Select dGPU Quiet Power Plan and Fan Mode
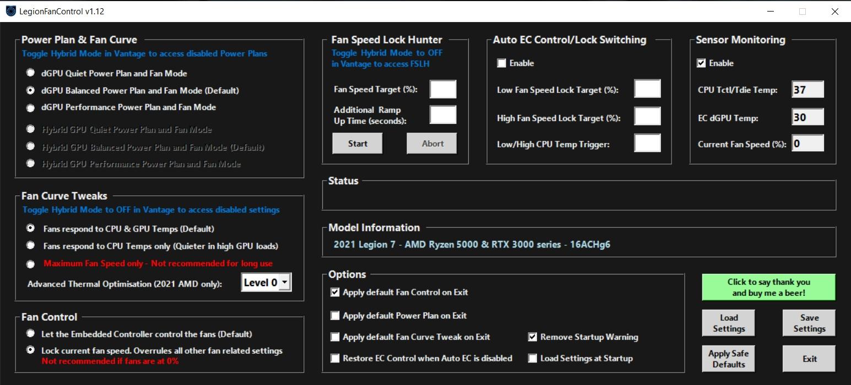The height and width of the screenshot is (385, 851). [30, 73]
